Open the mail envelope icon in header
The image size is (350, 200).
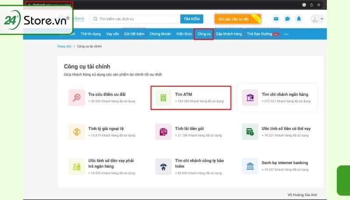pos(276,19)
